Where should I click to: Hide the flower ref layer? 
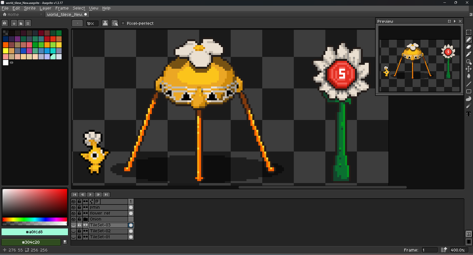73,213
